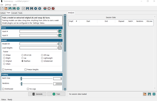
Task: Switch to the Train tab
Action: coord(8,13)
